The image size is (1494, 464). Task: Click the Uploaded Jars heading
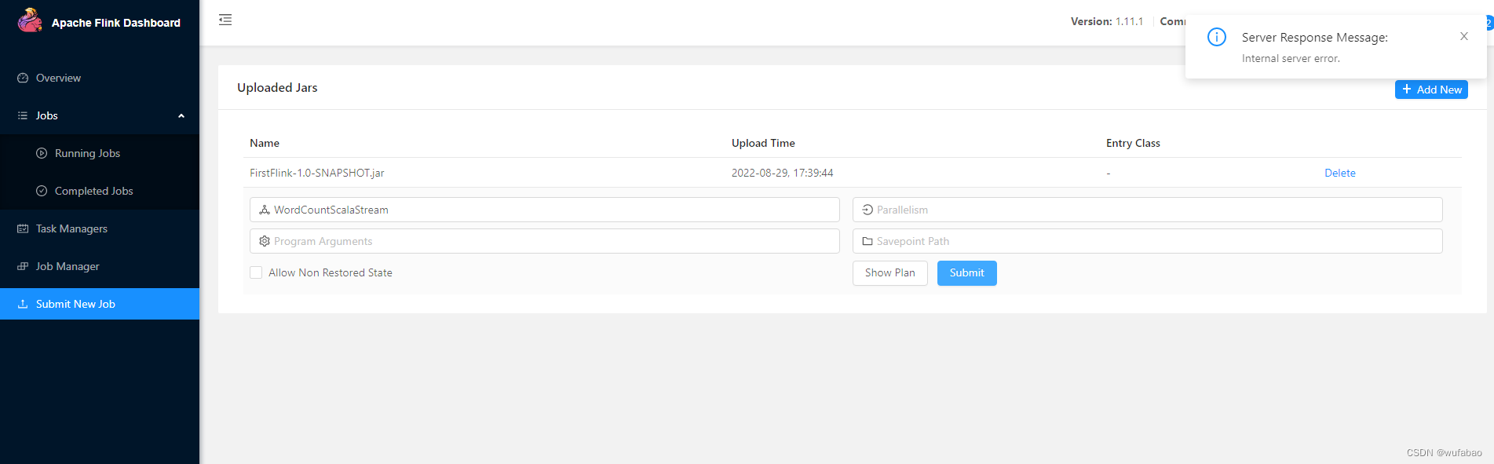(x=277, y=87)
